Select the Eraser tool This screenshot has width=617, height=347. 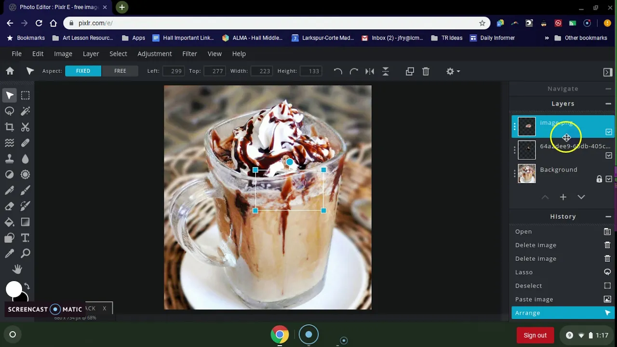click(9, 206)
